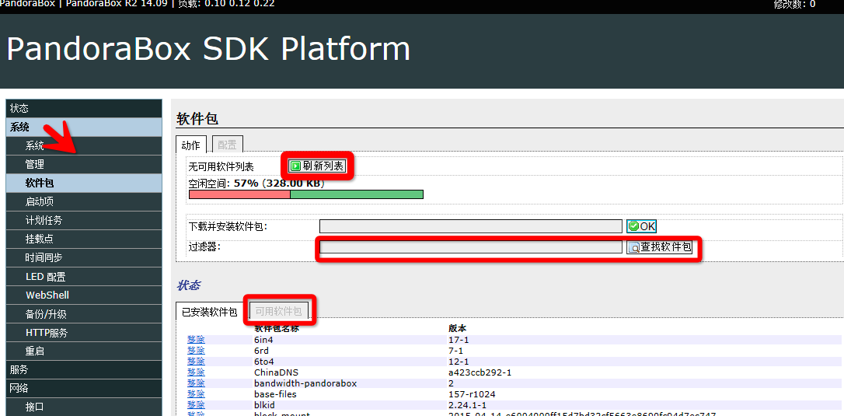Click the 刷新列表 button

click(317, 166)
